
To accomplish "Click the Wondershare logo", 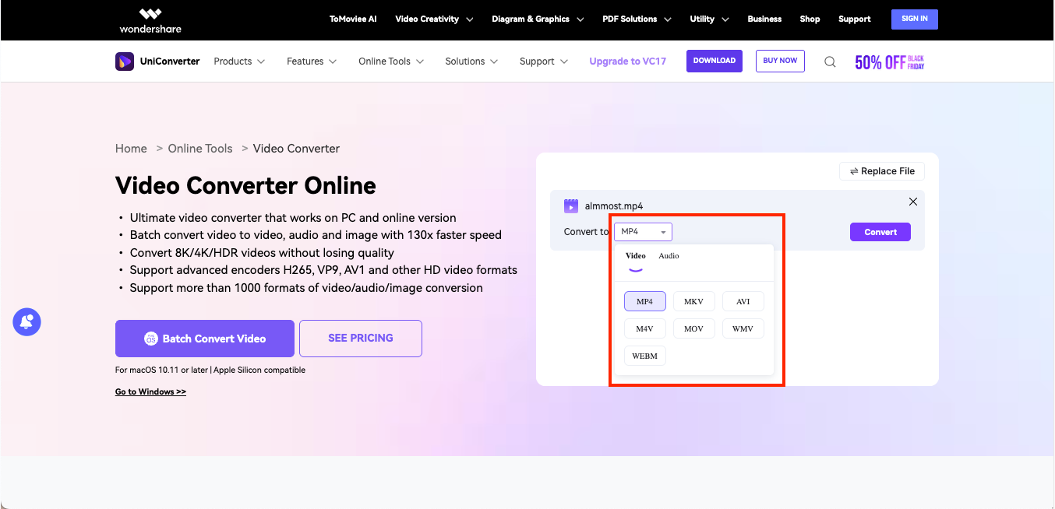I will [150, 20].
